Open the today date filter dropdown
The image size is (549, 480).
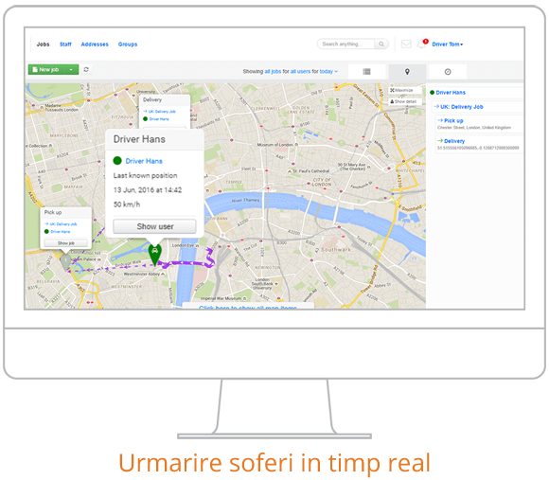pos(328,71)
